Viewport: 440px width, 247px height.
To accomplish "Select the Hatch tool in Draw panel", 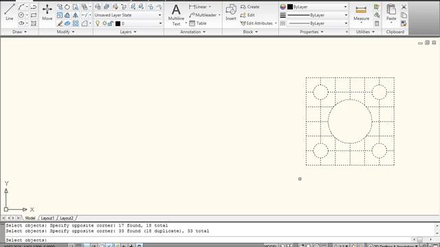I will coord(34,23).
